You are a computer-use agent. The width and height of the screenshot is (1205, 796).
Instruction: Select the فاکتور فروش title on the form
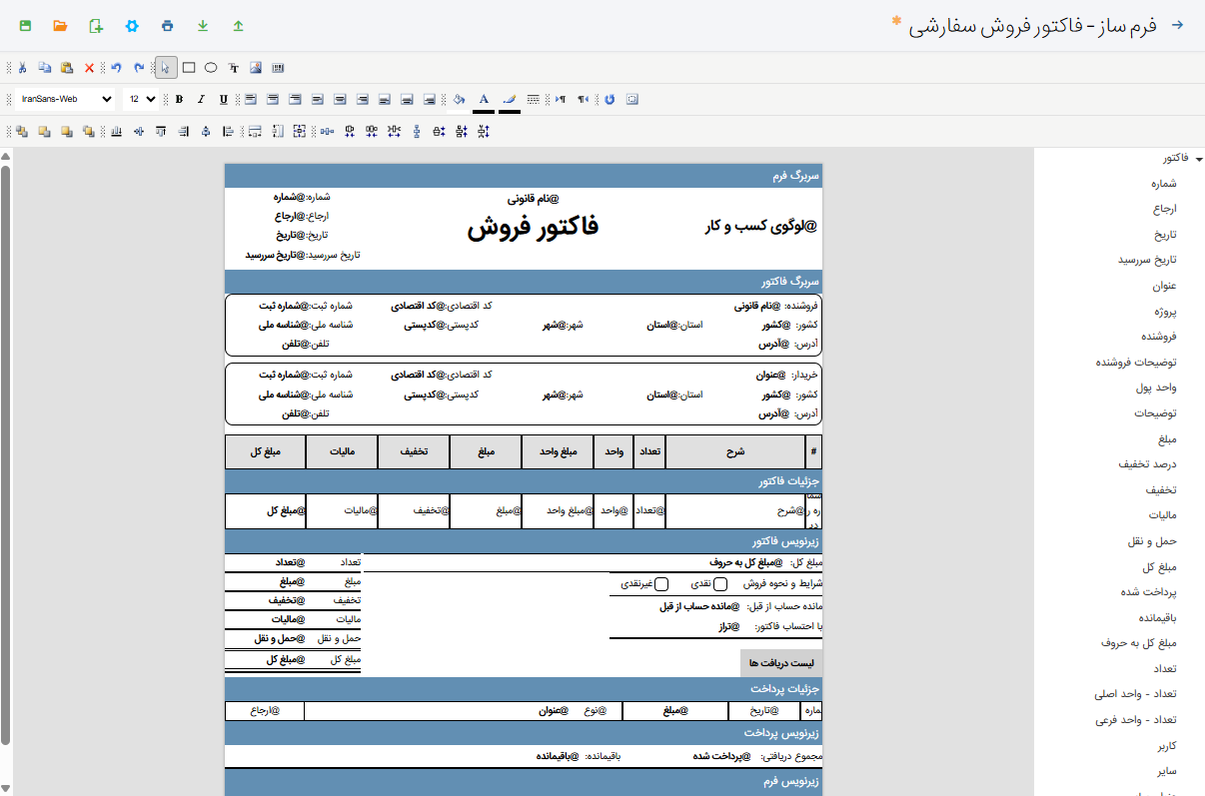pyautogui.click(x=533, y=227)
